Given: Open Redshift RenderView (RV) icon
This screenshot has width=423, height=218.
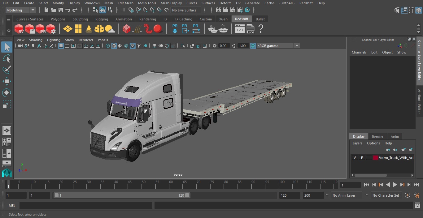Looking at the screenshot, I should pyautogui.click(x=19, y=29).
